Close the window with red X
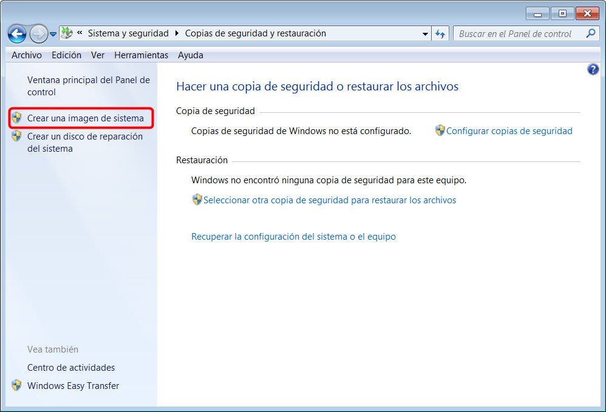Screen dimensions: 606x412 tap(587, 13)
